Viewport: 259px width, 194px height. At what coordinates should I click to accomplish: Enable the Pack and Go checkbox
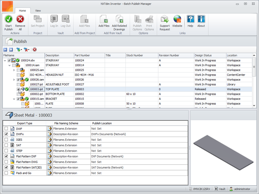pyautogui.click(x=6, y=173)
